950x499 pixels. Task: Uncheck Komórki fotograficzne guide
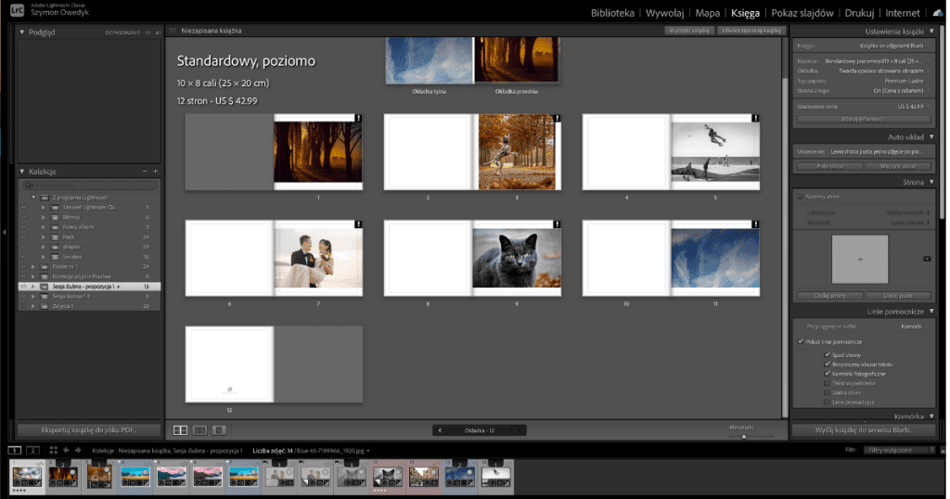click(827, 374)
